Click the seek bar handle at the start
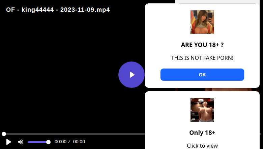 pyautogui.click(x=4, y=134)
